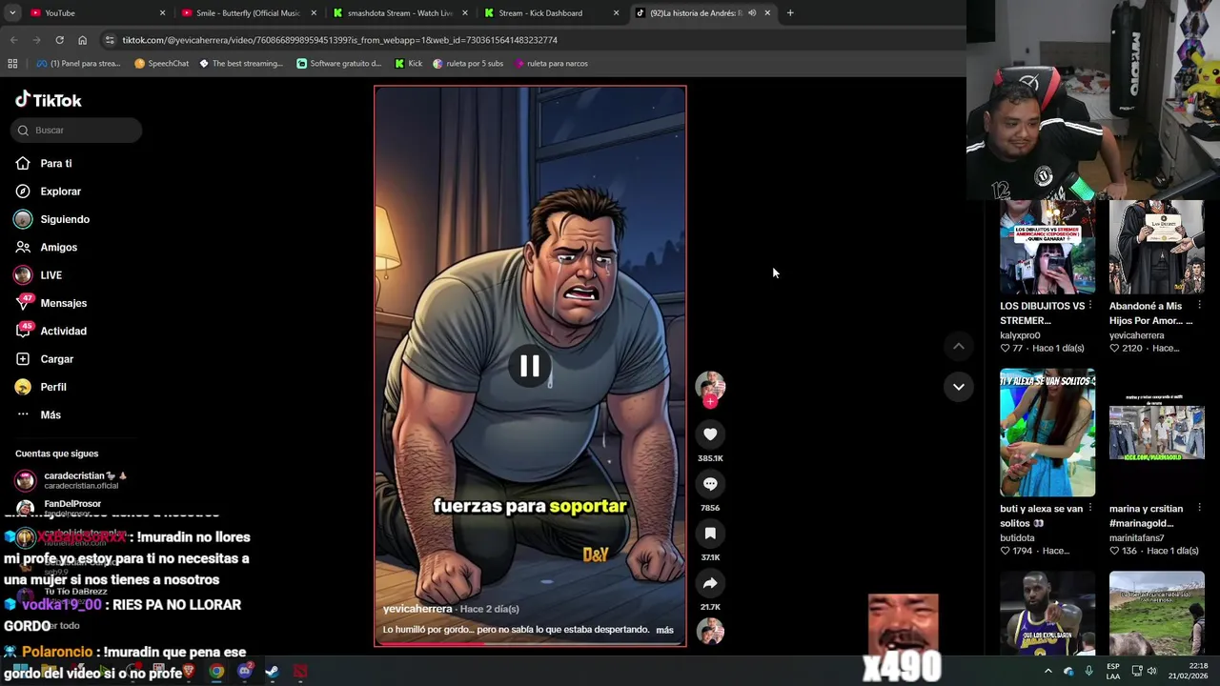
Task: Open the LIVE section
Action: coord(38,274)
